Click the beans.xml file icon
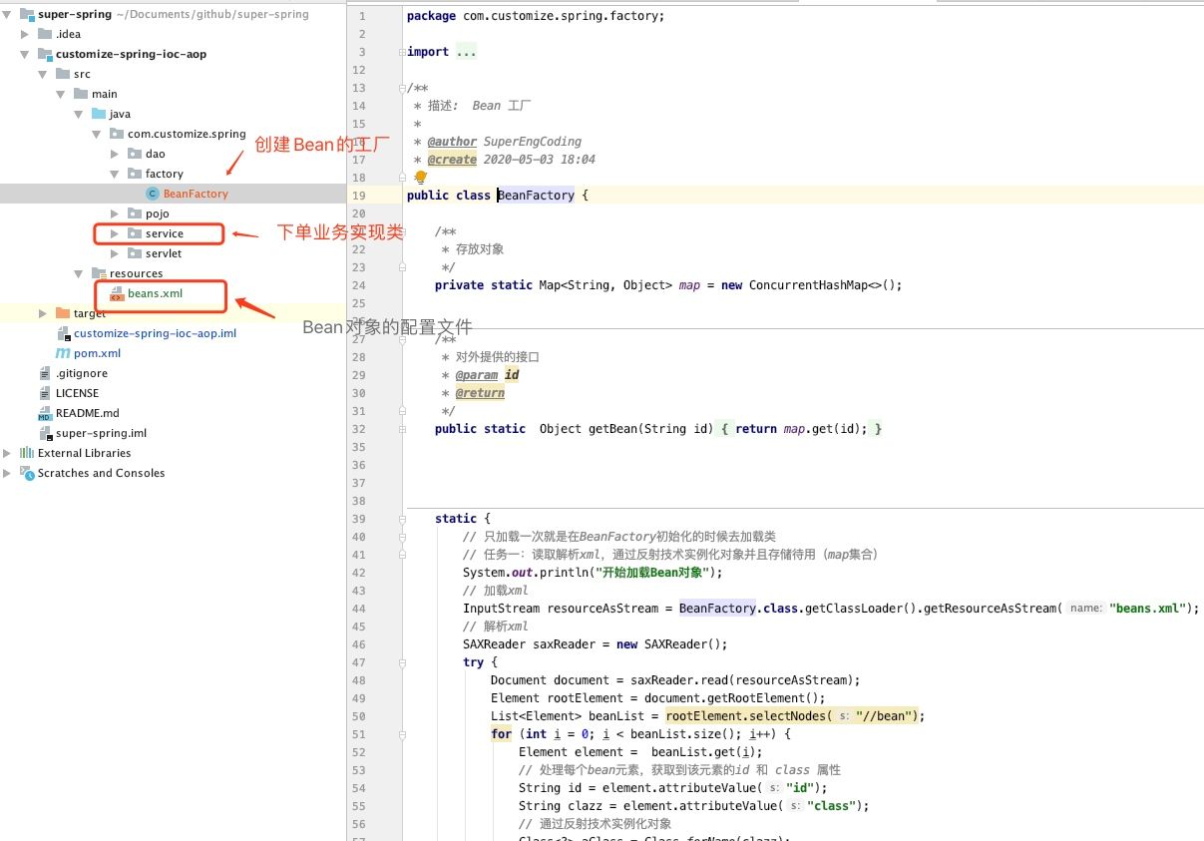1204x841 pixels. point(117,294)
